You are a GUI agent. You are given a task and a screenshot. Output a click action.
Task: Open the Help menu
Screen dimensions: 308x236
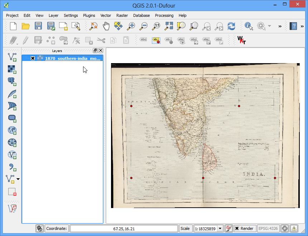183,15
